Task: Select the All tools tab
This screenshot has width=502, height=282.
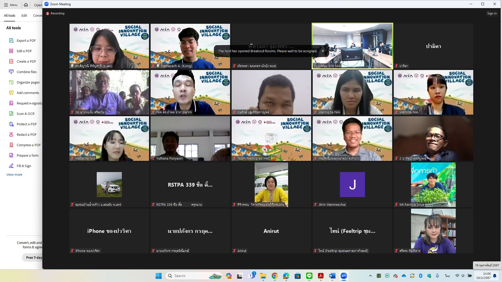Action: [x=9, y=15]
